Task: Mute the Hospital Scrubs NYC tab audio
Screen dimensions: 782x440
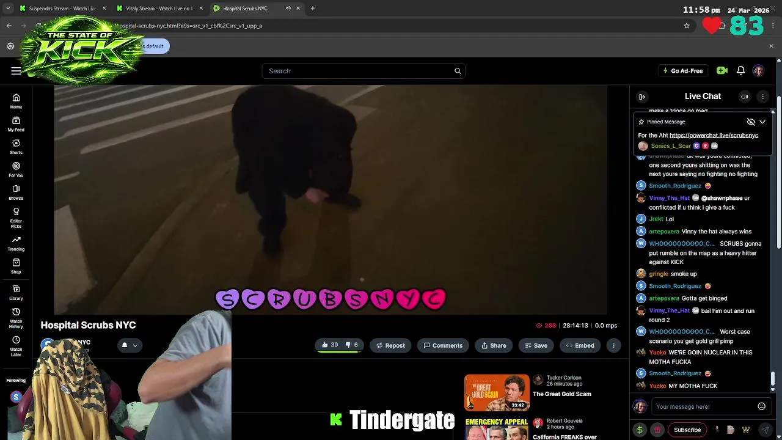Action: pyautogui.click(x=288, y=9)
